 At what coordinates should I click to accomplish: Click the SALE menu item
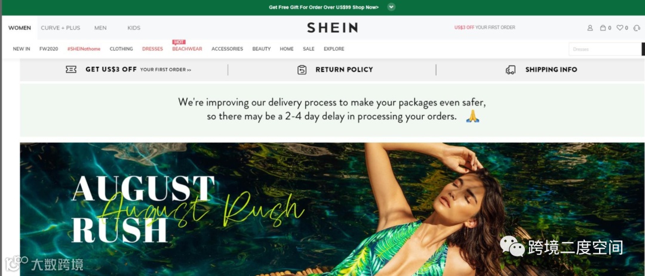click(x=309, y=49)
